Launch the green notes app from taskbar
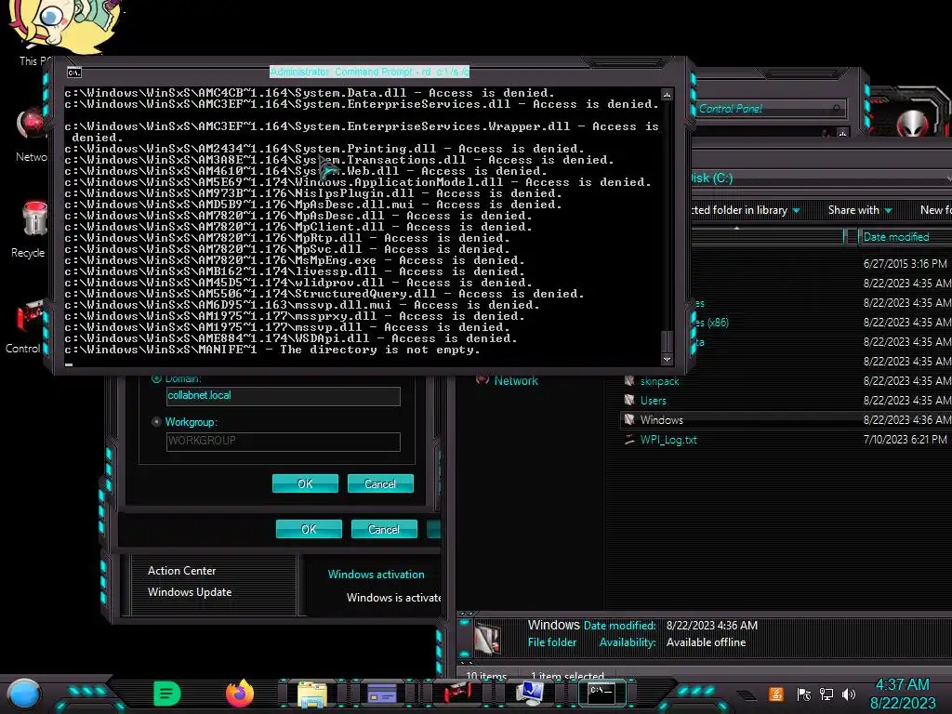The width and height of the screenshot is (952, 714). click(x=167, y=694)
